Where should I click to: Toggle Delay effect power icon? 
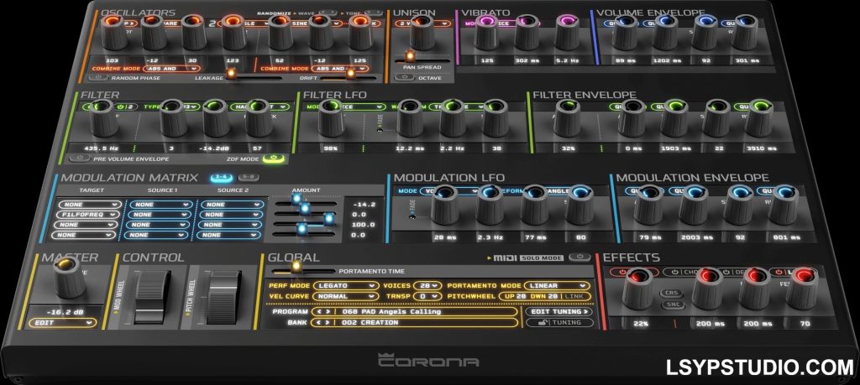(726, 272)
